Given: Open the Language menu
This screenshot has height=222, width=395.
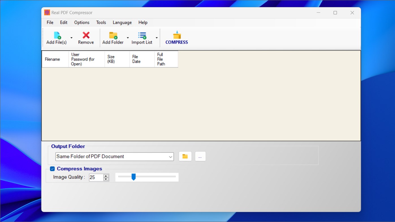Looking at the screenshot, I should (x=122, y=22).
